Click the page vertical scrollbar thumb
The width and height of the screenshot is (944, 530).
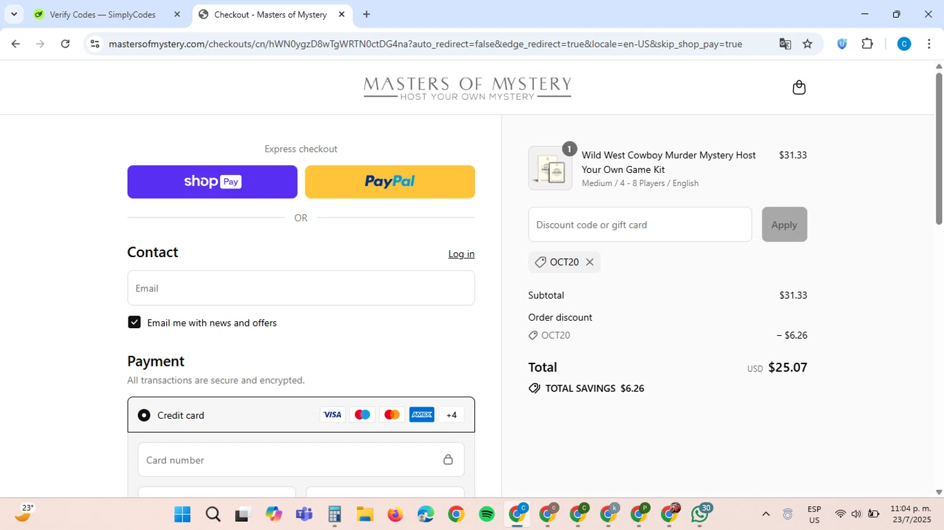[938, 148]
